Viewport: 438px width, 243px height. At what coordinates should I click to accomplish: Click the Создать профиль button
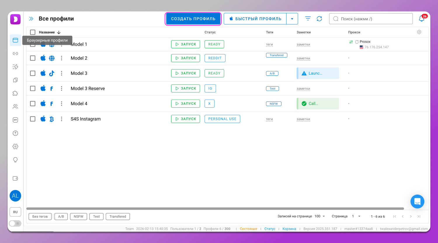tap(193, 19)
